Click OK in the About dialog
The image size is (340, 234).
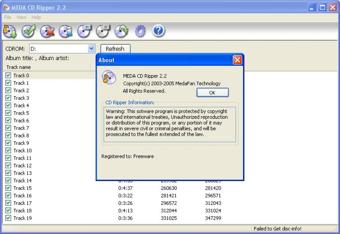pyautogui.click(x=212, y=92)
